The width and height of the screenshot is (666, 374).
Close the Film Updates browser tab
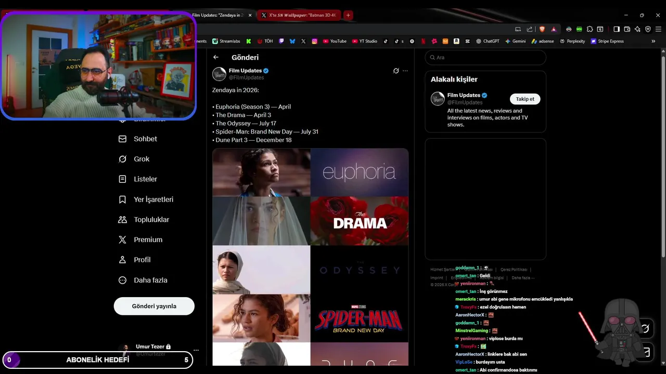point(250,15)
